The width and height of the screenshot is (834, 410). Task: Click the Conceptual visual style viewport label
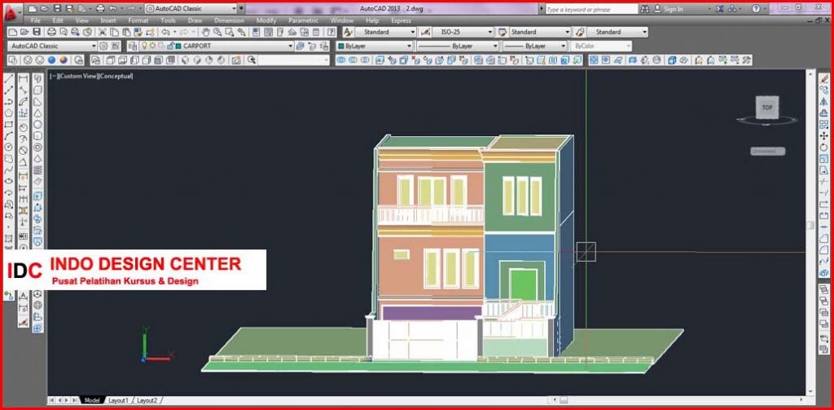tap(116, 76)
